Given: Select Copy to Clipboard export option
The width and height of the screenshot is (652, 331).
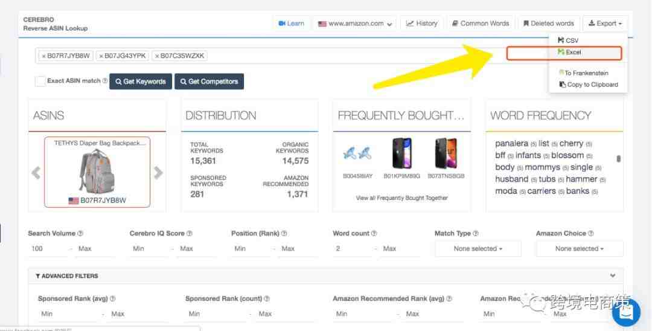Looking at the screenshot, I should [591, 85].
